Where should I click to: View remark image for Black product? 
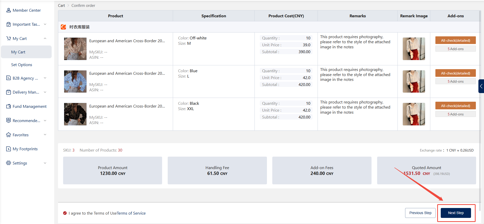[414, 114]
